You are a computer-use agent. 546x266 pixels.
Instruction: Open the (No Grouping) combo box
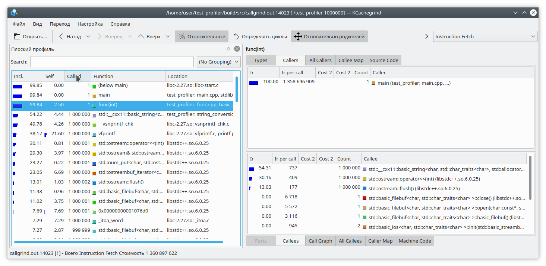tap(219, 62)
